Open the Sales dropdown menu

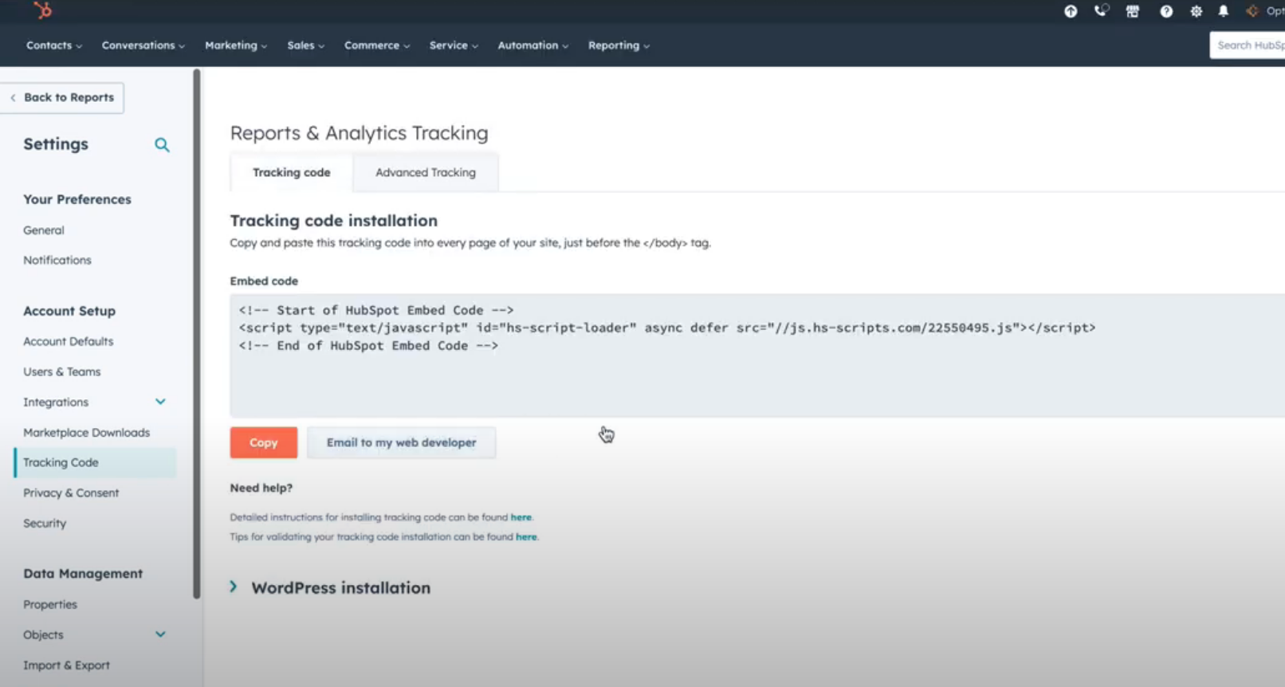point(305,45)
